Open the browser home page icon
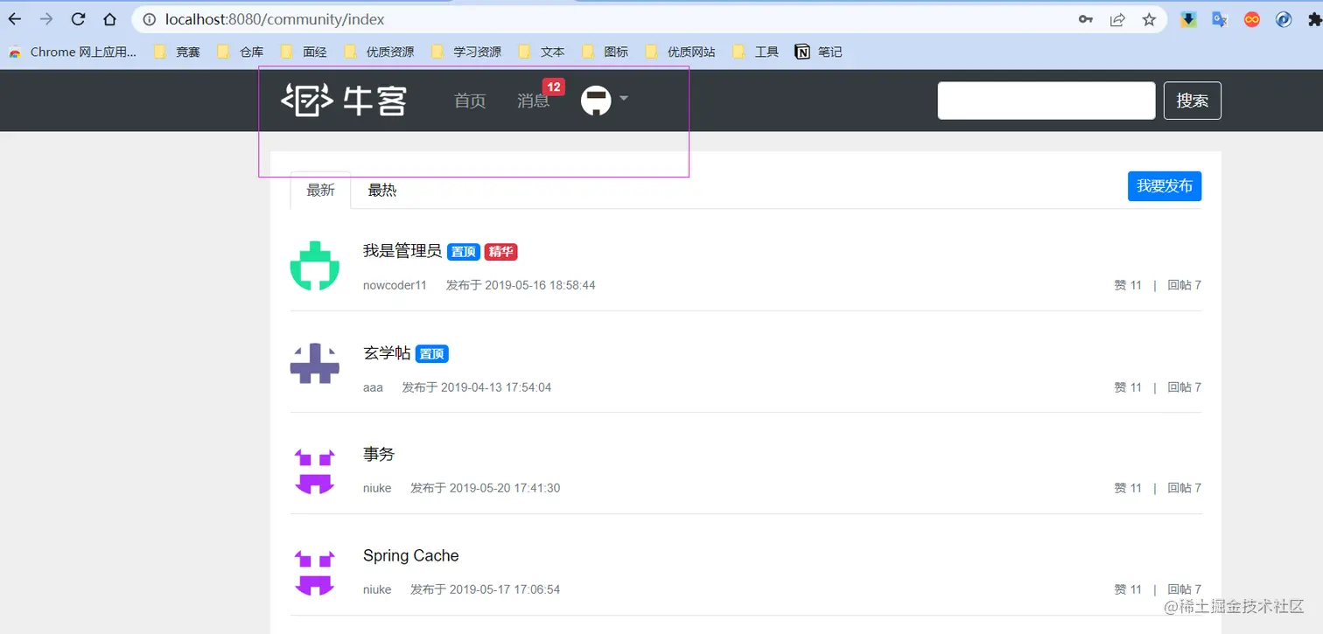The image size is (1323, 634). 109,19
